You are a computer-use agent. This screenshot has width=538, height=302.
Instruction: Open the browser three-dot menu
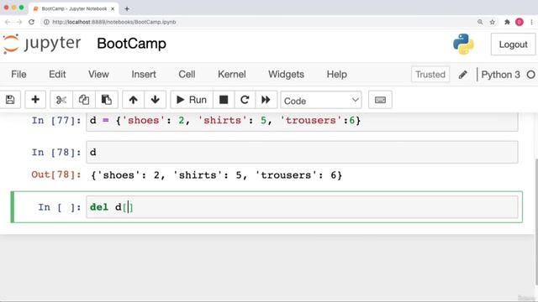tap(531, 22)
